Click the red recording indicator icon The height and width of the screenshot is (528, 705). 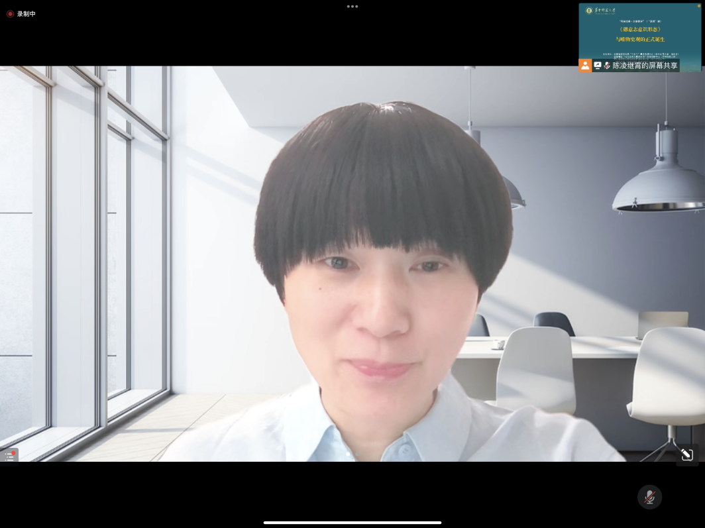coord(10,14)
